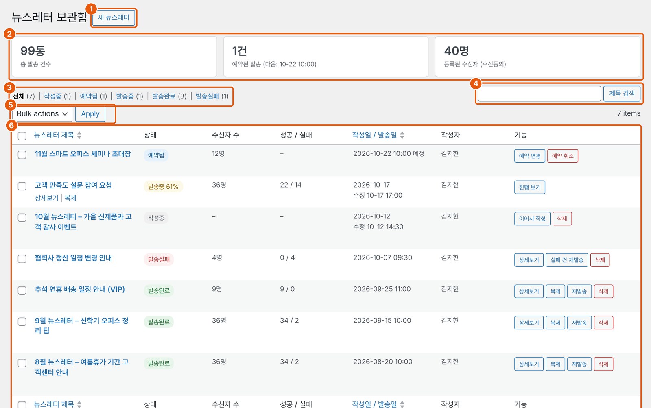This screenshot has width=651, height=408.
Task: Select the 협력사 정산 일정 변경 안내 checkbox
Action: [x=22, y=259]
